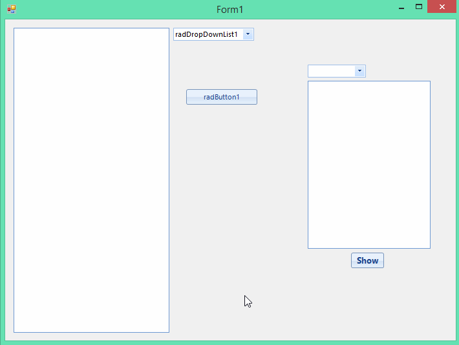Click the Form1 application icon in title bar
459x345 pixels.
coord(12,9)
